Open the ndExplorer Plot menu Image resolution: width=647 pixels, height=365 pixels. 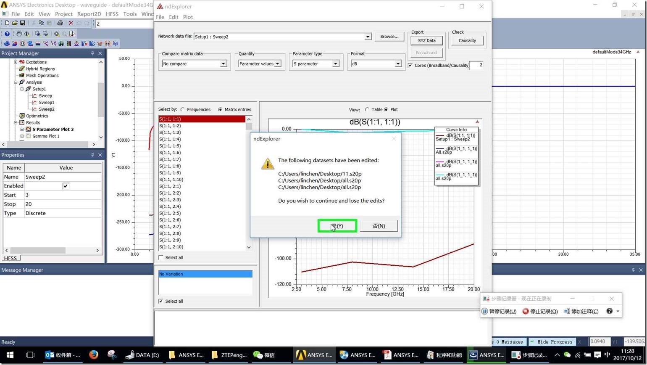188,17
